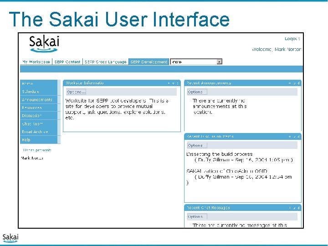Select the SEPP Development tab
Viewport: 328px width, 246px height.
(x=149, y=61)
